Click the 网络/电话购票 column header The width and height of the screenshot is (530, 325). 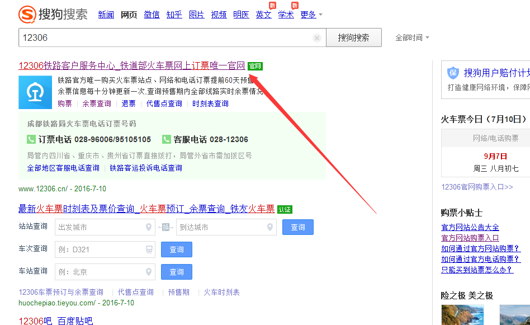tap(495, 138)
